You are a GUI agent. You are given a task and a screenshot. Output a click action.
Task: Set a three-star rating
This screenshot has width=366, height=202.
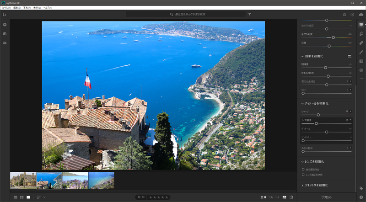[159, 197]
